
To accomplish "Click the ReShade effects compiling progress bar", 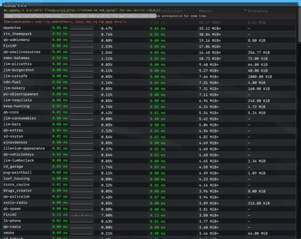I will click(80, 16).
